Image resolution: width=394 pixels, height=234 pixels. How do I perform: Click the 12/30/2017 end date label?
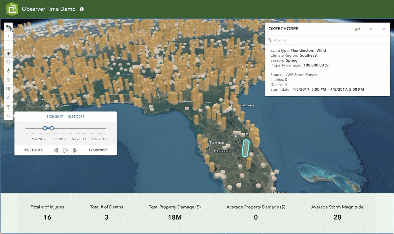98,150
